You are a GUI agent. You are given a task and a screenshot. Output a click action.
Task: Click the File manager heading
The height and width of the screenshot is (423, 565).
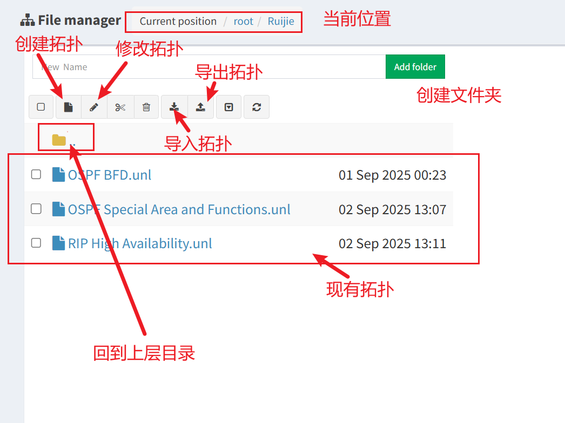click(x=71, y=20)
